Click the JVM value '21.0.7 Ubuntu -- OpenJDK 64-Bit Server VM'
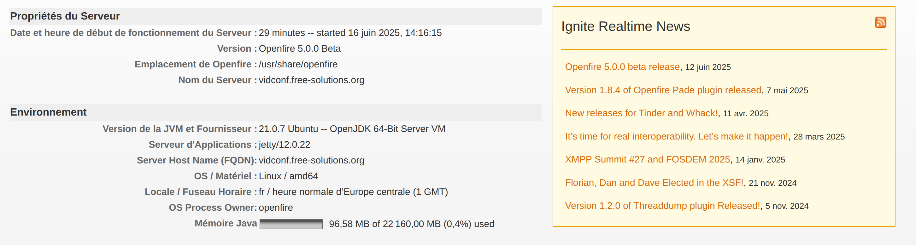This screenshot has width=916, height=245. coord(352,129)
